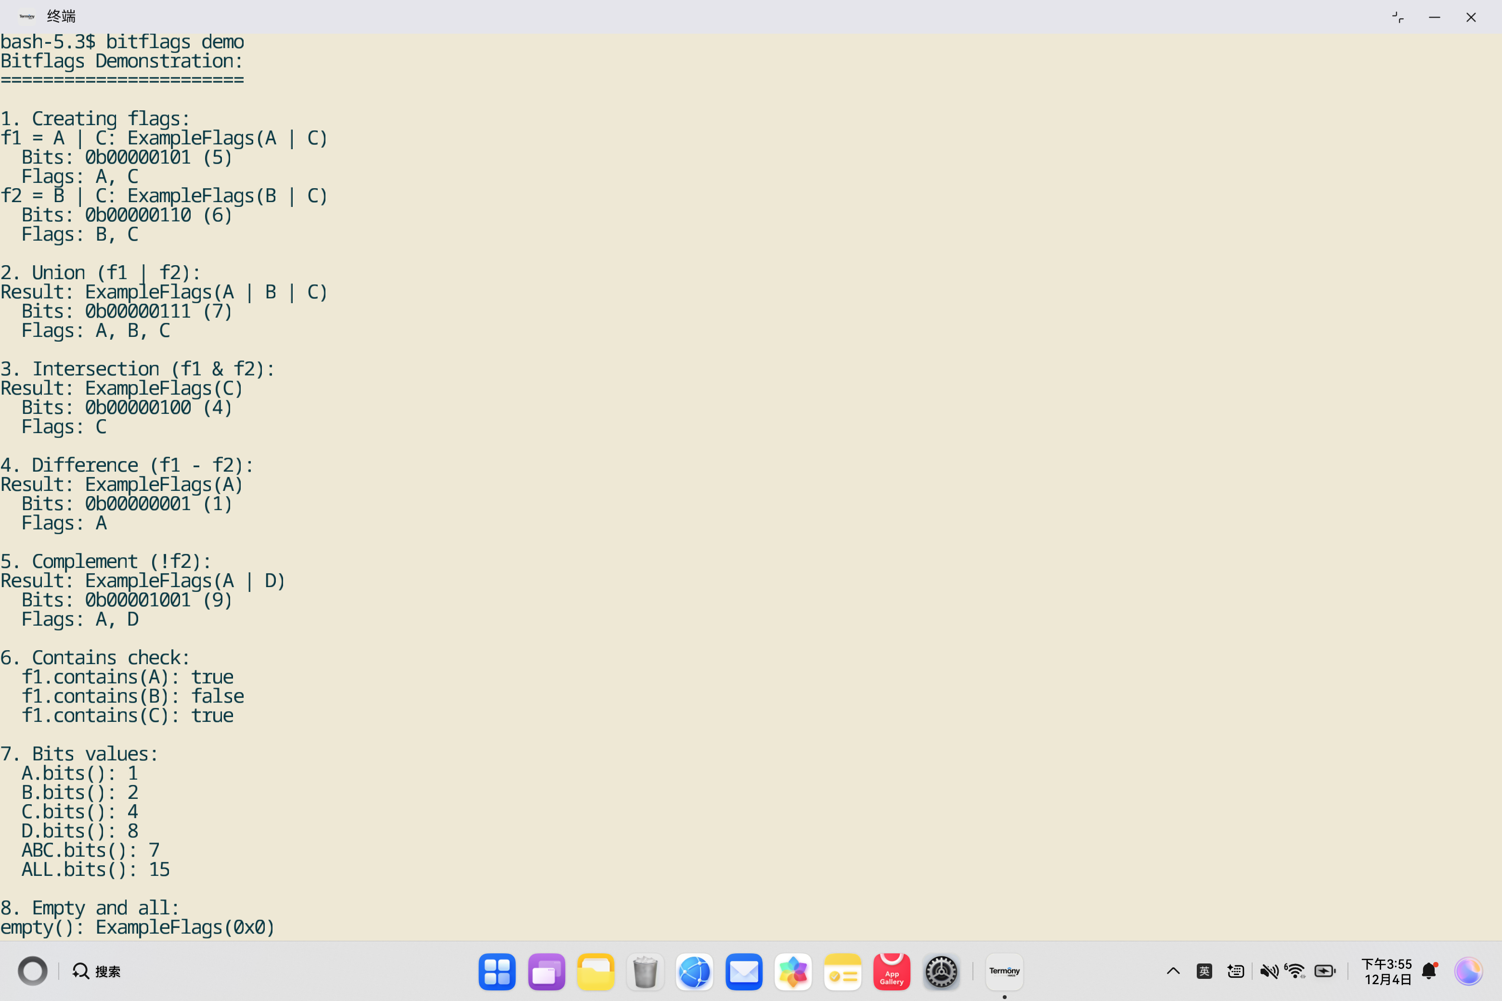
Task: Launch the web browser from the dock
Action: click(x=695, y=971)
